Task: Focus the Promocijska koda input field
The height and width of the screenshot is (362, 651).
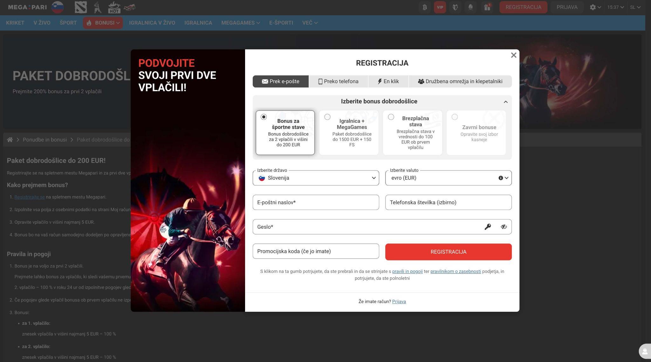Action: point(316,251)
